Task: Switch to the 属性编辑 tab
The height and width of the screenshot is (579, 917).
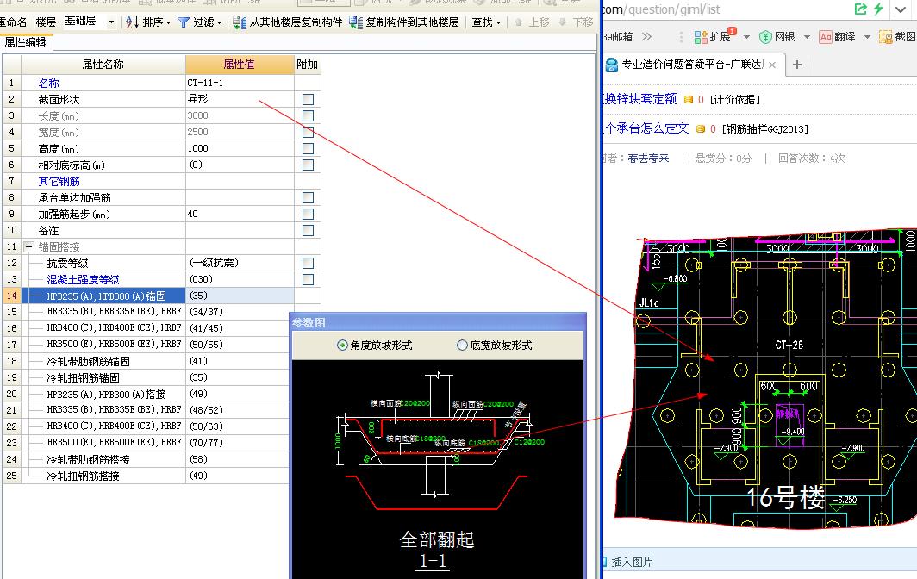Action: (26, 42)
